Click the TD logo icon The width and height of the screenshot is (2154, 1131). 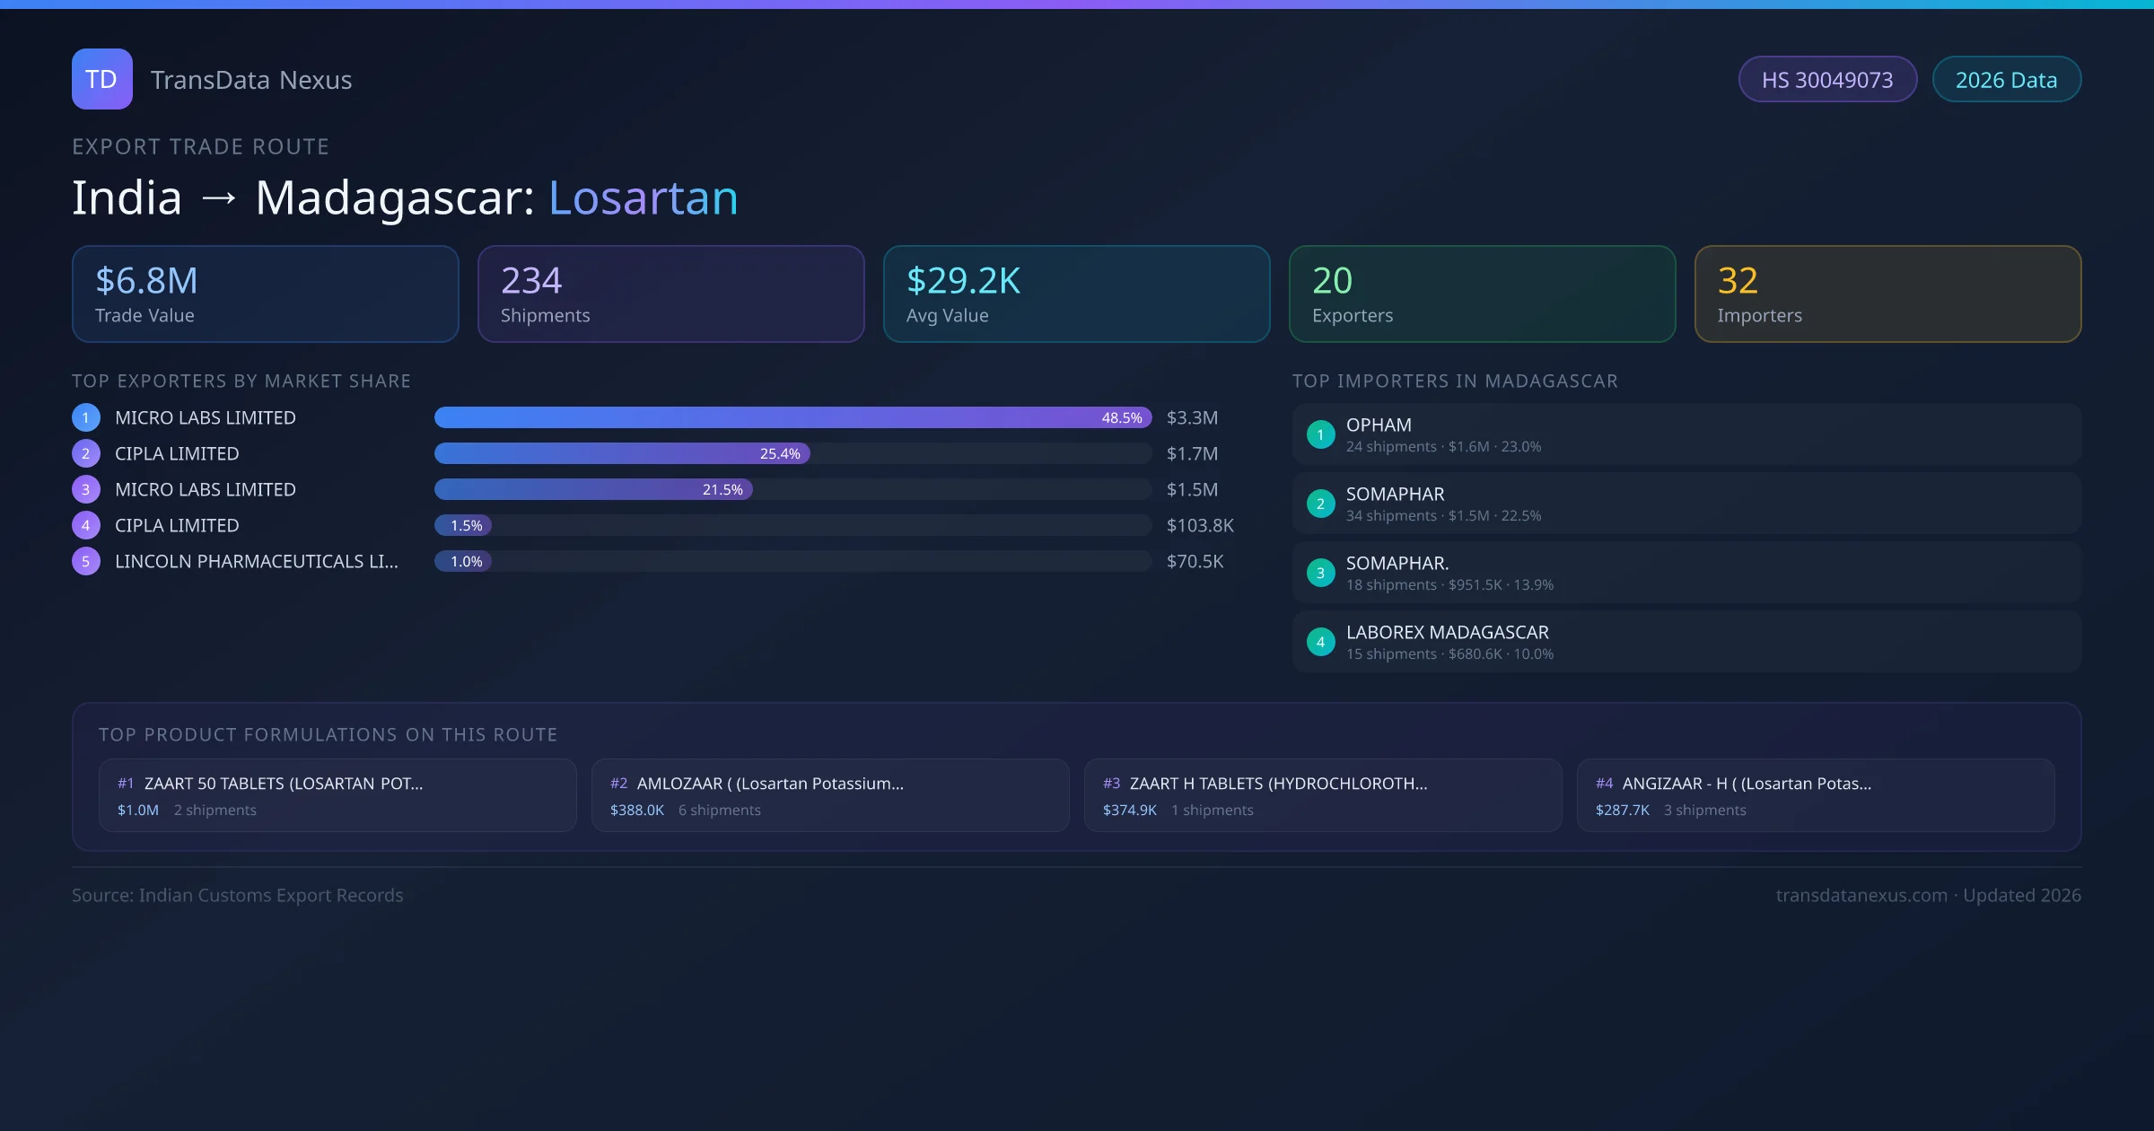coord(101,79)
